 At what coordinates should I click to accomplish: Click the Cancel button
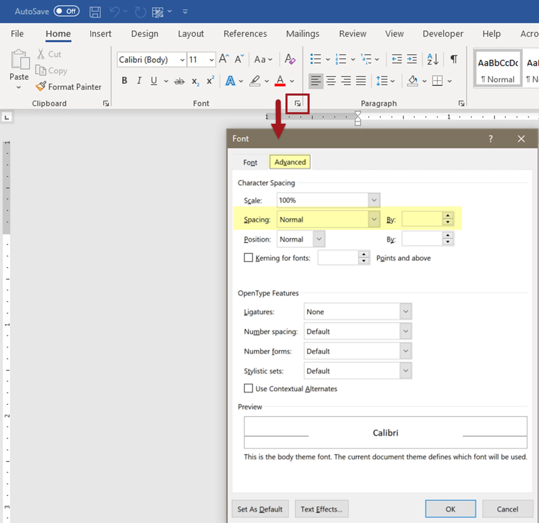click(x=507, y=509)
